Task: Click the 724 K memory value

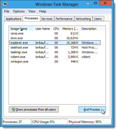Action: click(74, 47)
